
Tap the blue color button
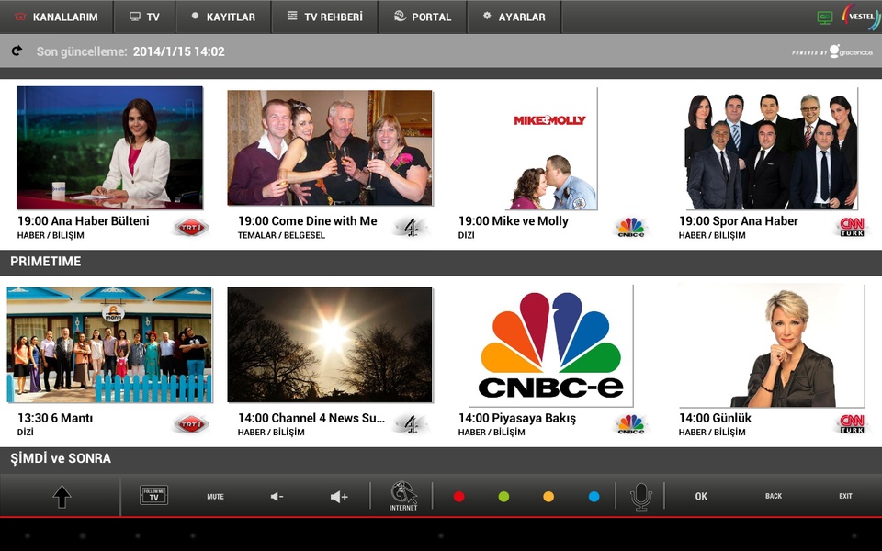tap(594, 497)
